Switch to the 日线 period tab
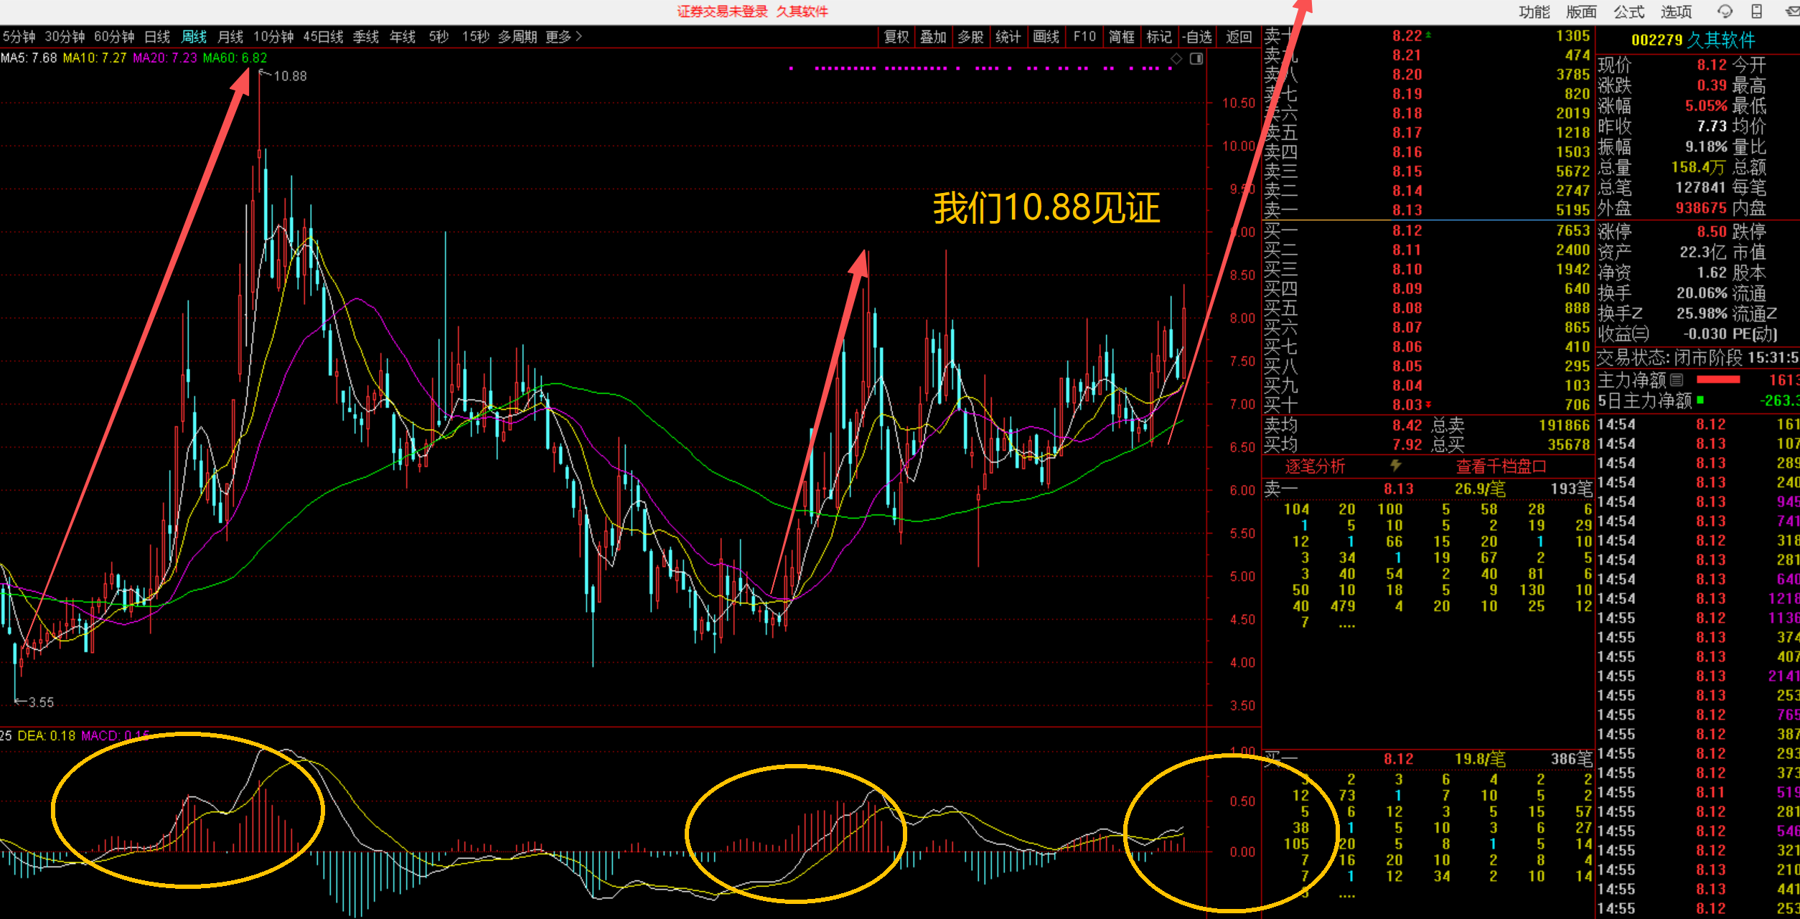 [157, 37]
